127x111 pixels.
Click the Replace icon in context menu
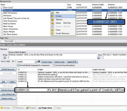tap(52, 20)
